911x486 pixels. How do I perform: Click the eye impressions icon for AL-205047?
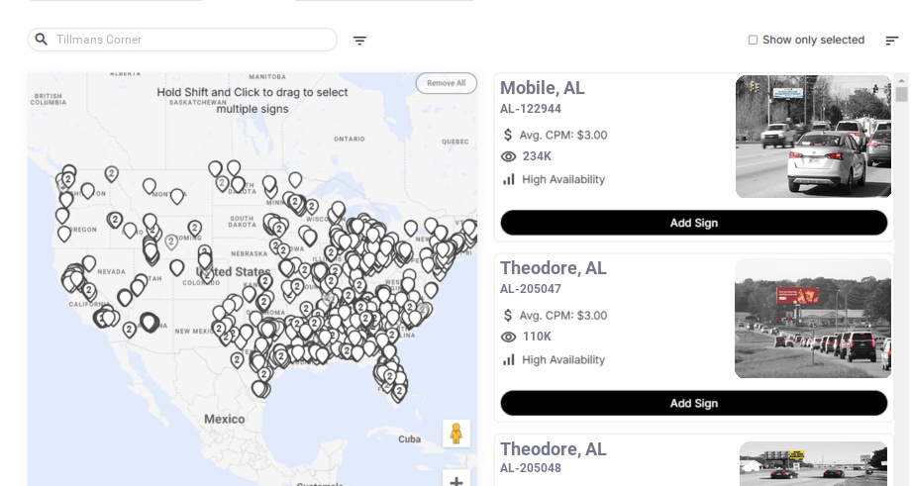pyautogui.click(x=509, y=337)
